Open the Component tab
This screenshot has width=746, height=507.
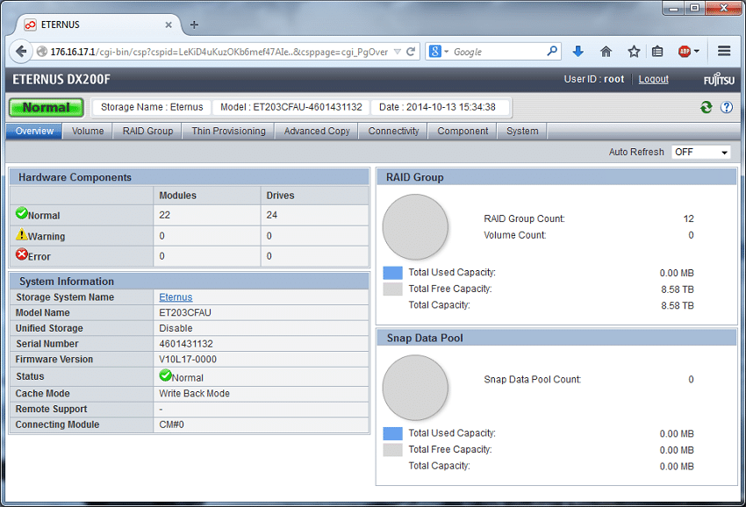(x=463, y=132)
